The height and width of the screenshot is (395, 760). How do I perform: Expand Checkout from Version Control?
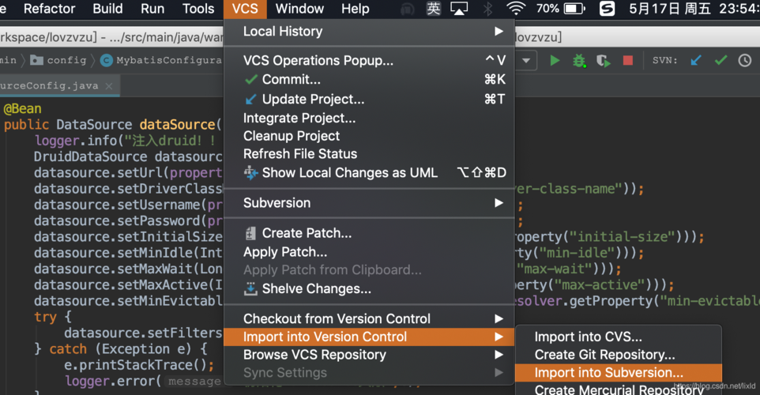369,319
